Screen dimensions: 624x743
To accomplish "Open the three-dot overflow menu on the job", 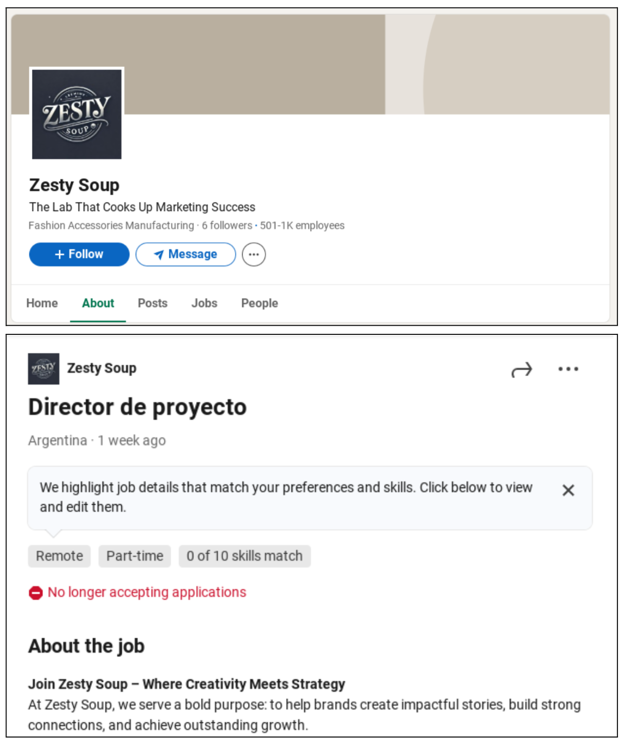I will tap(568, 369).
